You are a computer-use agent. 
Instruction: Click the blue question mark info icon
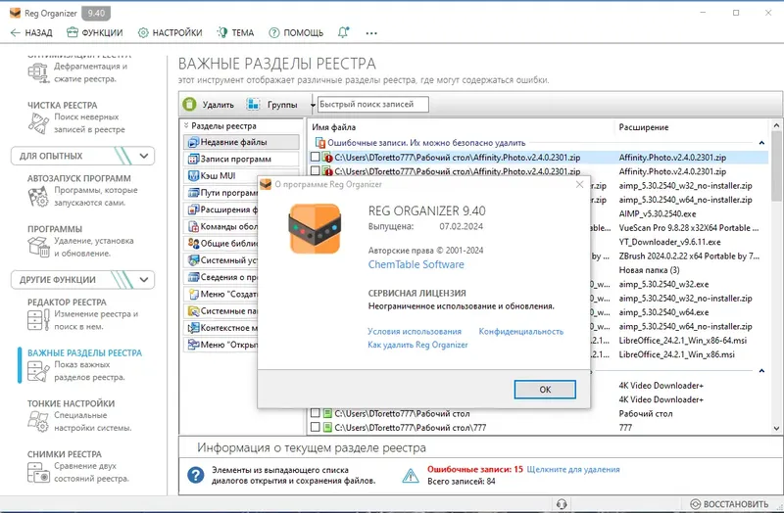[195, 475]
